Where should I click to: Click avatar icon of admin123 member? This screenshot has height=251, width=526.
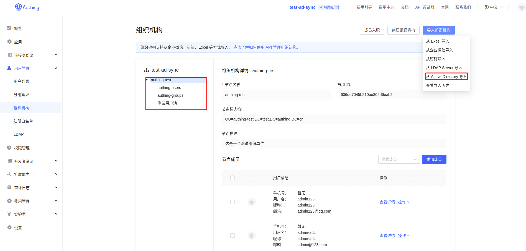(251, 202)
